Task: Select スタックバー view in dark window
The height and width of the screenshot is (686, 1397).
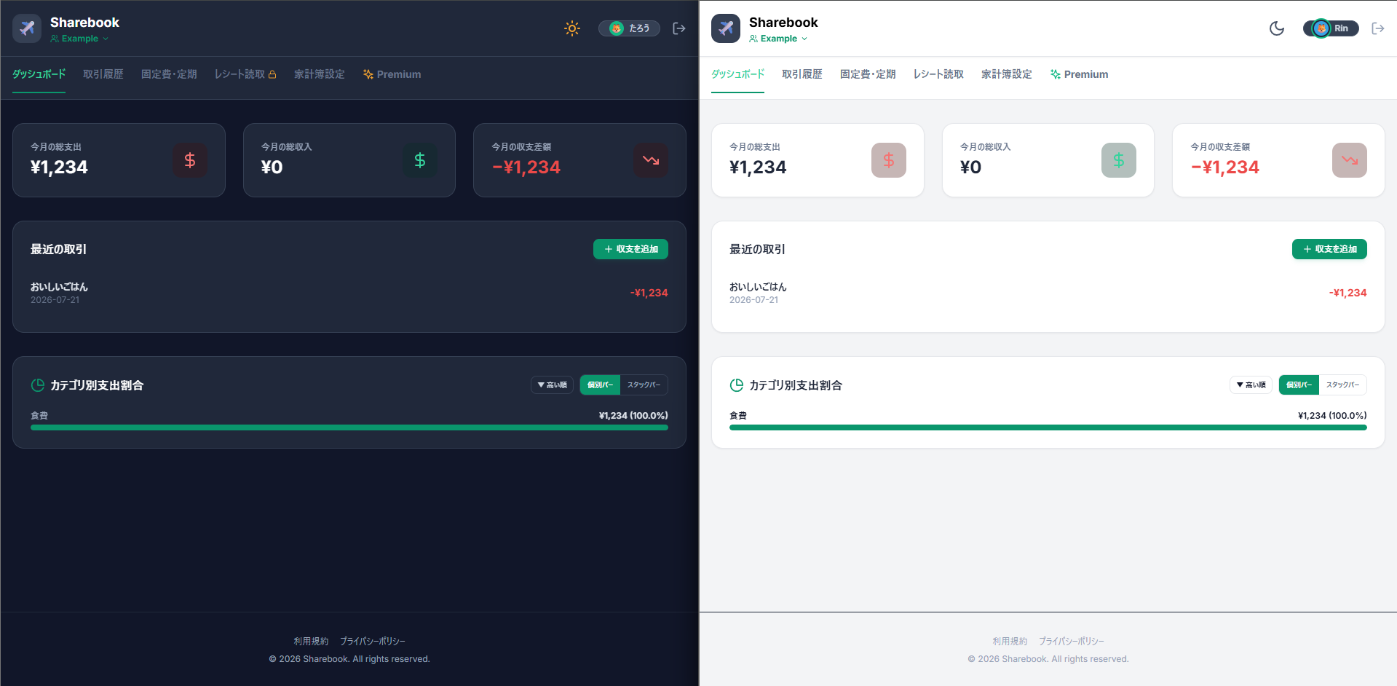Action: 644,385
